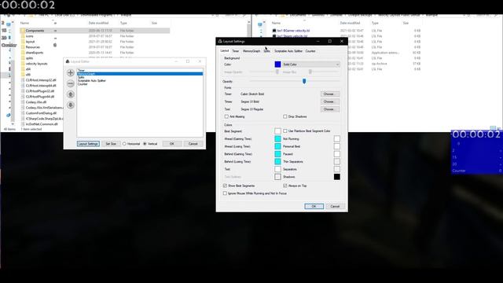The width and height of the screenshot is (503, 283).
Task: Click the velocity layouts folder icon
Action: 23,64
